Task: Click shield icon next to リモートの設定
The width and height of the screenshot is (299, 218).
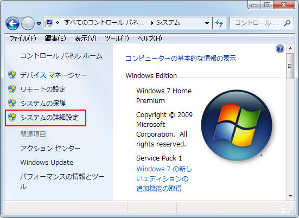Action: click(x=12, y=89)
